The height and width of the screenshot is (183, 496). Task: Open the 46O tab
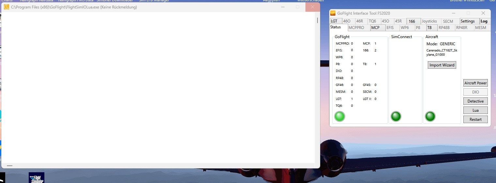pyautogui.click(x=348, y=21)
